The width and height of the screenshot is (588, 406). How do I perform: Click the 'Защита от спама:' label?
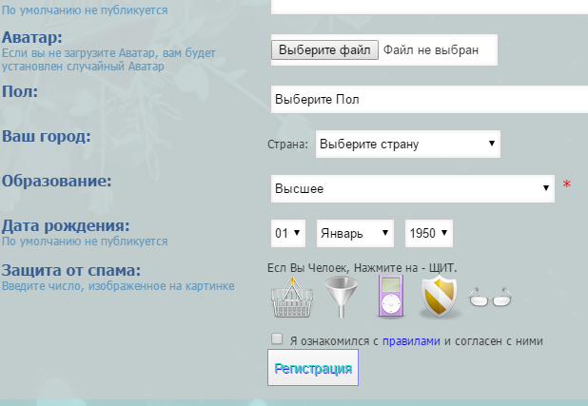point(71,270)
